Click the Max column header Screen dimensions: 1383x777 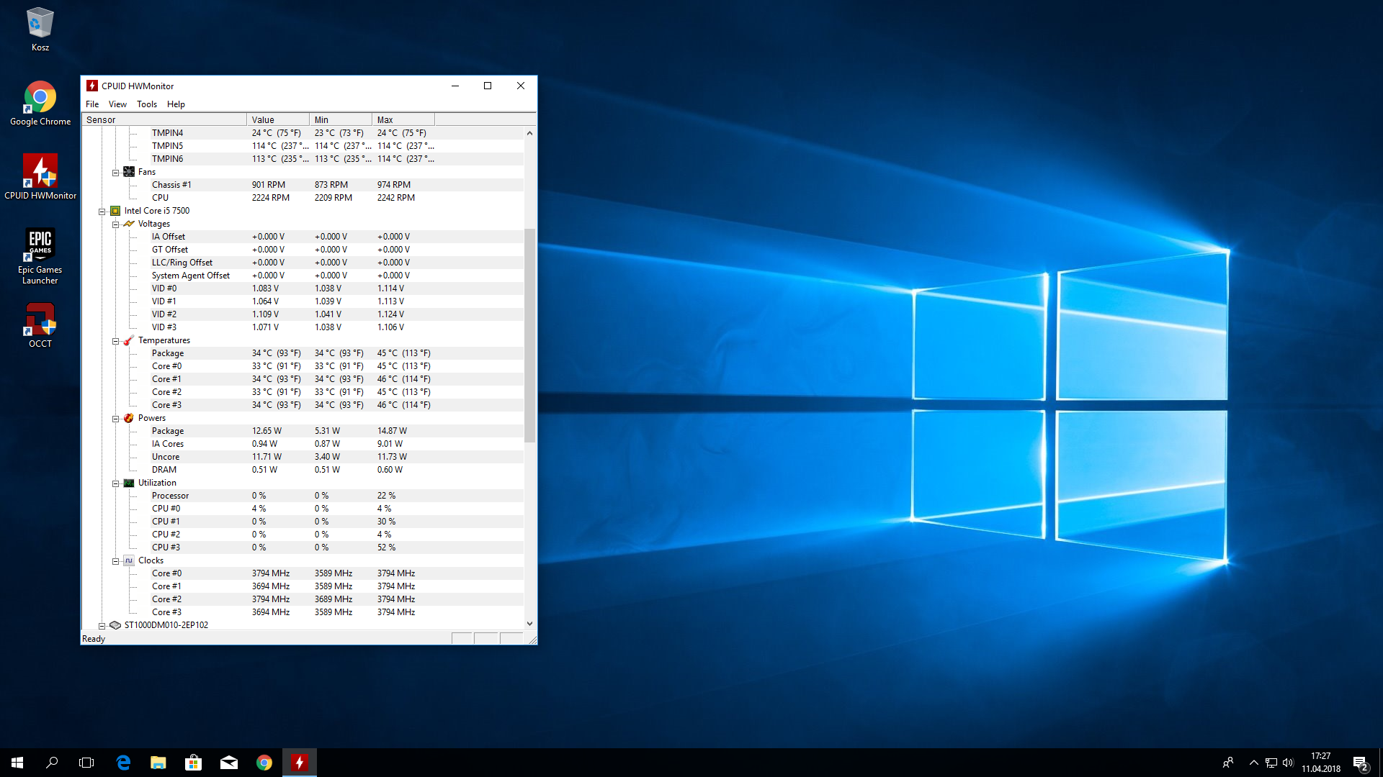(403, 120)
